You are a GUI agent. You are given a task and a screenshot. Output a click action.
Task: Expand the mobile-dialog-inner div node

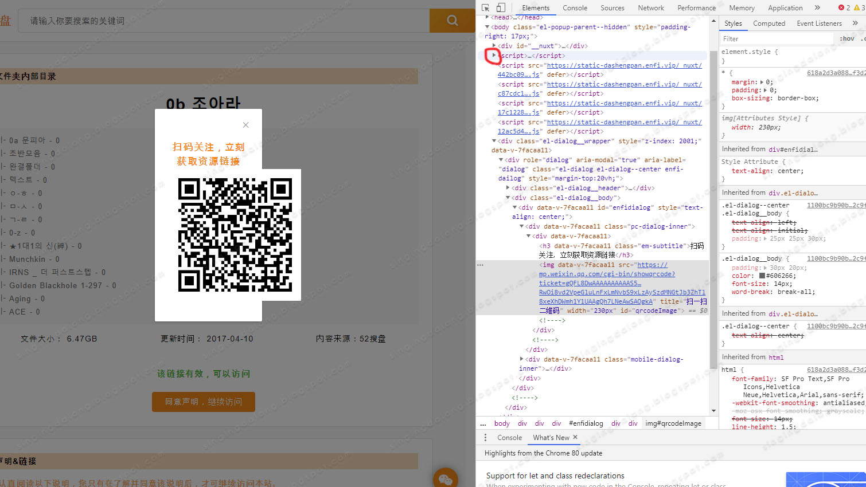pos(522,359)
